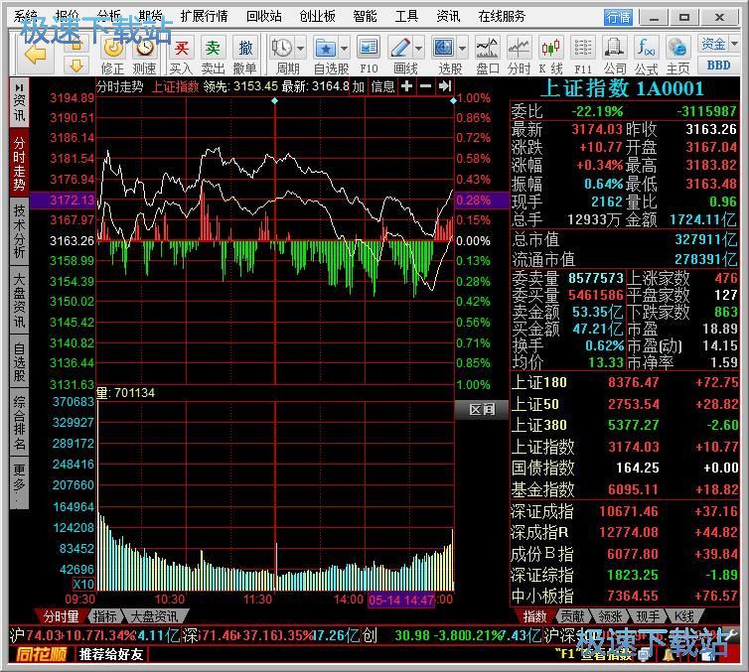
Task: Click the 买入 (buy) toolbar icon
Action: (181, 54)
